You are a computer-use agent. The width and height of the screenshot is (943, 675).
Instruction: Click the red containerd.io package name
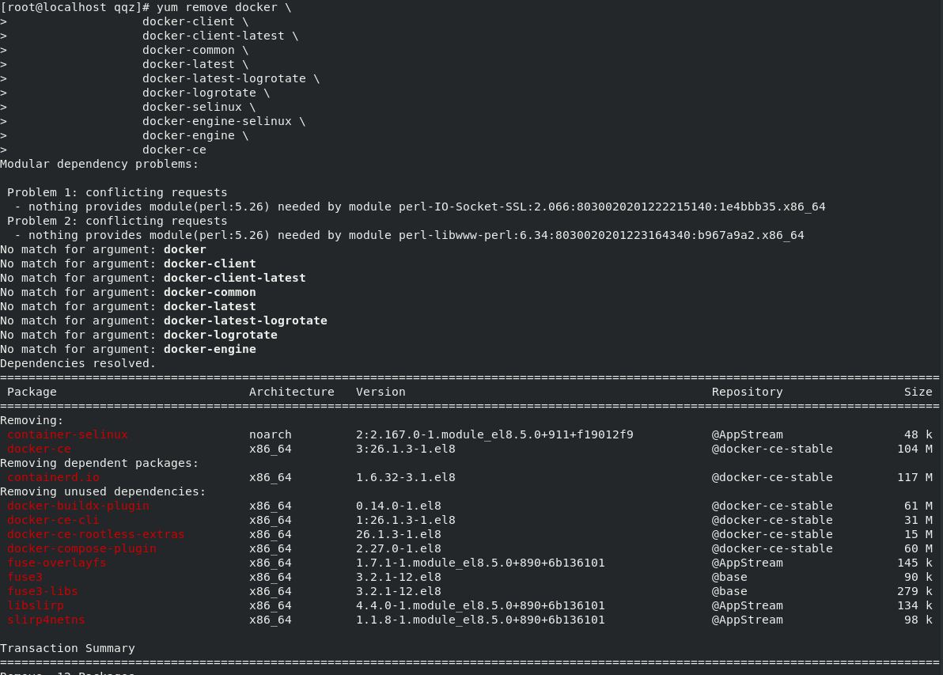[x=53, y=477]
